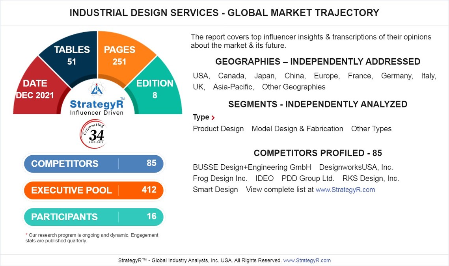
Task: Click the Japan geography
Action: pos(265,76)
